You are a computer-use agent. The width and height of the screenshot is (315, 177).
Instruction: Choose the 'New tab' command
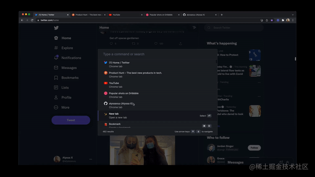tap(158, 116)
